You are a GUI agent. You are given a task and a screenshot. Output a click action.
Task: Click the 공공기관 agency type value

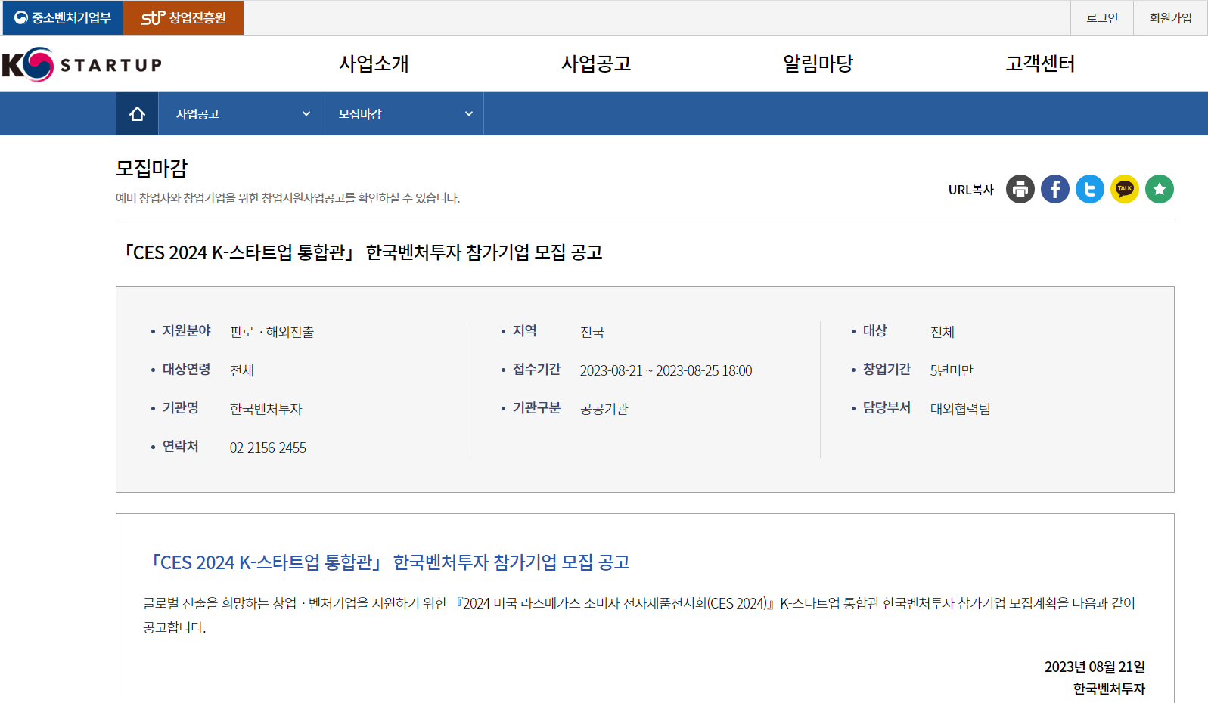coord(604,409)
